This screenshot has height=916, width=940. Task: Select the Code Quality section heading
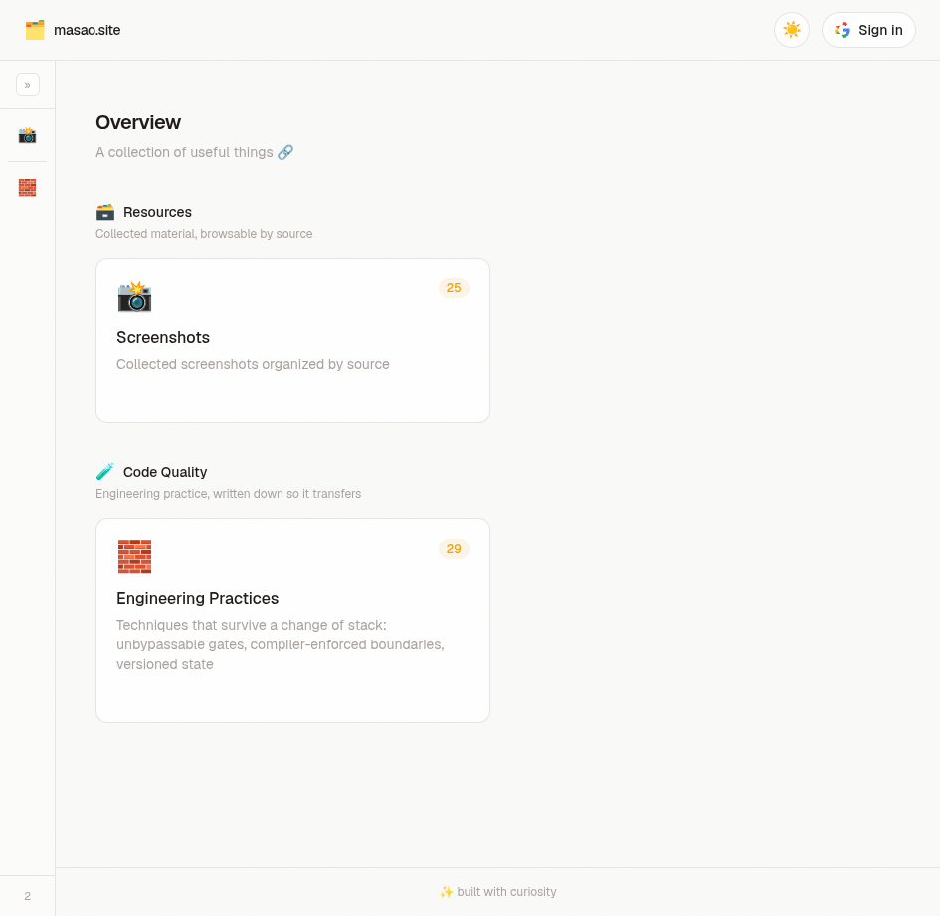[165, 472]
